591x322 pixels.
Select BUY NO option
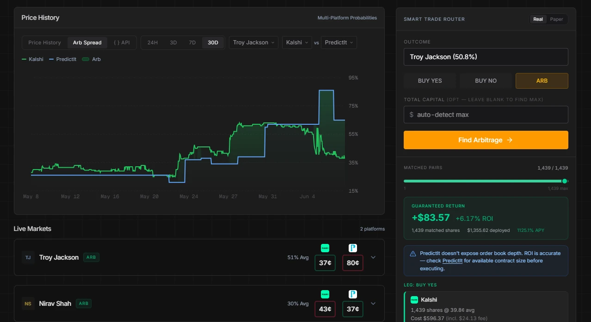[486, 80]
